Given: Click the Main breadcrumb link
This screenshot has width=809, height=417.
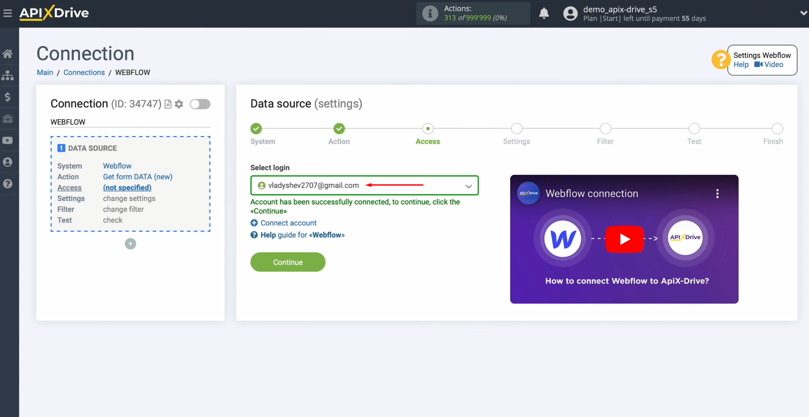Looking at the screenshot, I should pos(45,72).
